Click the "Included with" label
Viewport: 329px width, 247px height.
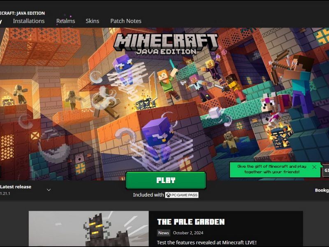pyautogui.click(x=148, y=195)
